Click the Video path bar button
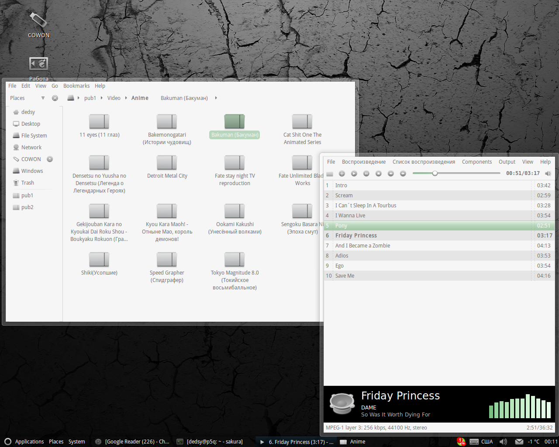The image size is (559, 447). [x=114, y=98]
